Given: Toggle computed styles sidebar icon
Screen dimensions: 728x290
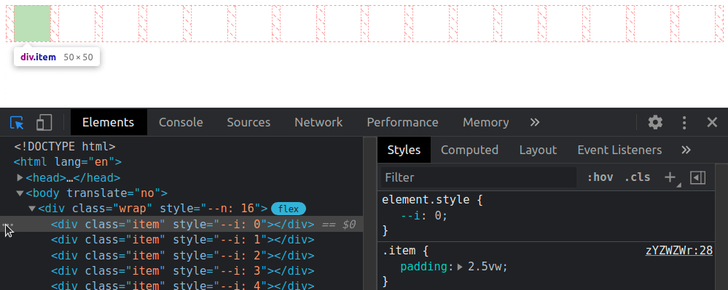Looking at the screenshot, I should coord(698,177).
